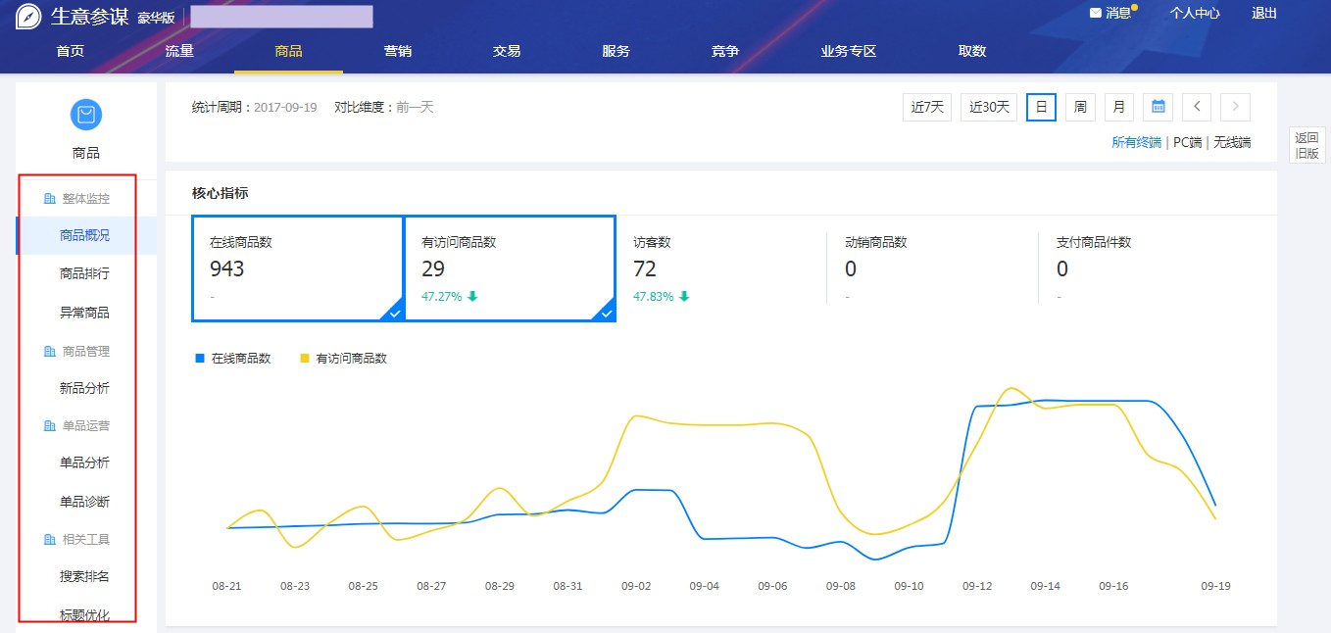Click the 单品运营 section icon
Screen dimensions: 1331x633
click(x=50, y=426)
